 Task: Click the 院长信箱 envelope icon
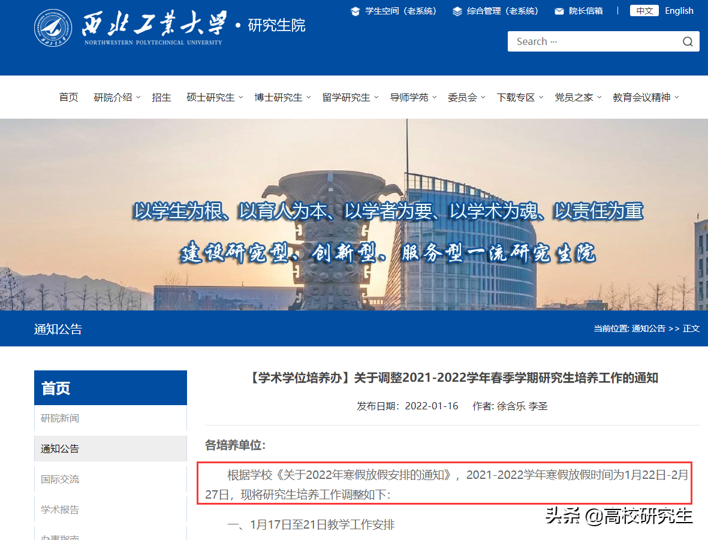[x=559, y=11]
